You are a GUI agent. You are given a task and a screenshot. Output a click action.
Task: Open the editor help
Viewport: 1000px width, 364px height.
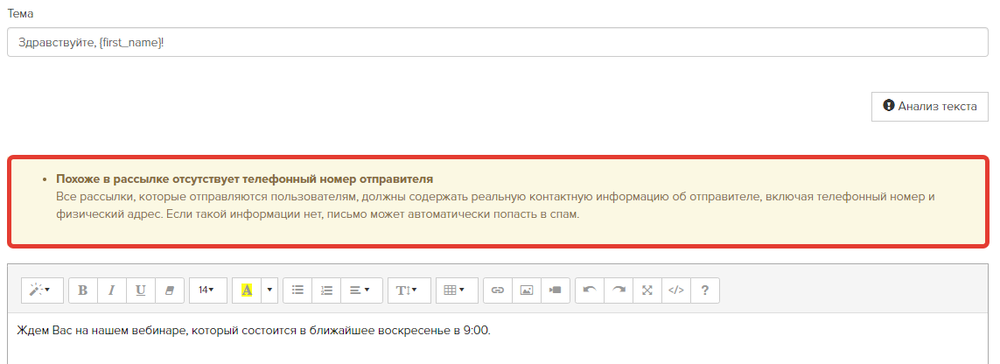coord(705,290)
